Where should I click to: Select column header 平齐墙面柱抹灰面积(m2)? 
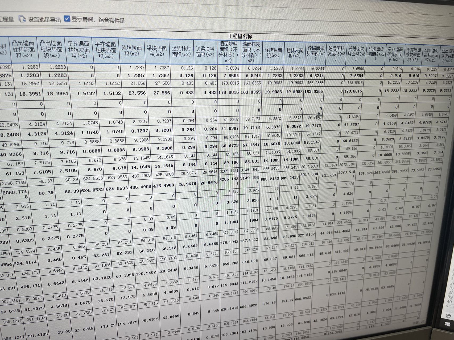(x=78, y=50)
